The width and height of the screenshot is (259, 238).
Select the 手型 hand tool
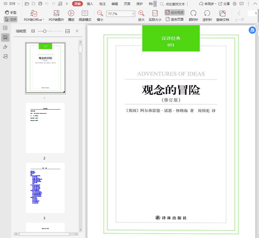[x=11, y=12]
